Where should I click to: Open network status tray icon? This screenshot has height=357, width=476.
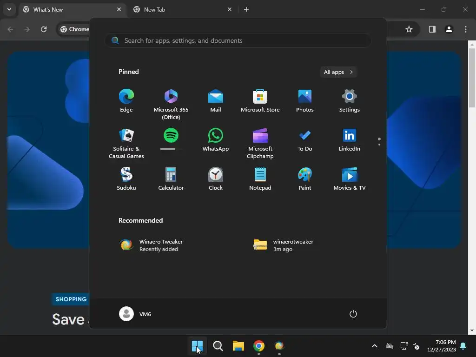[404, 346]
